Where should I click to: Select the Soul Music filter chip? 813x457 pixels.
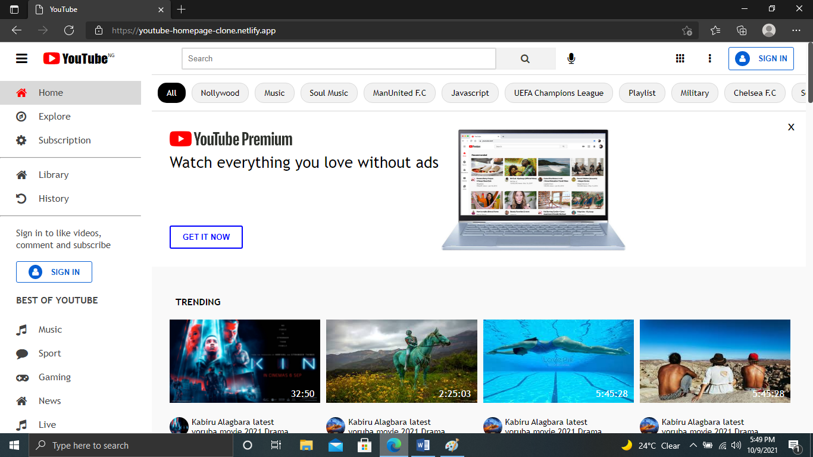[x=329, y=93]
